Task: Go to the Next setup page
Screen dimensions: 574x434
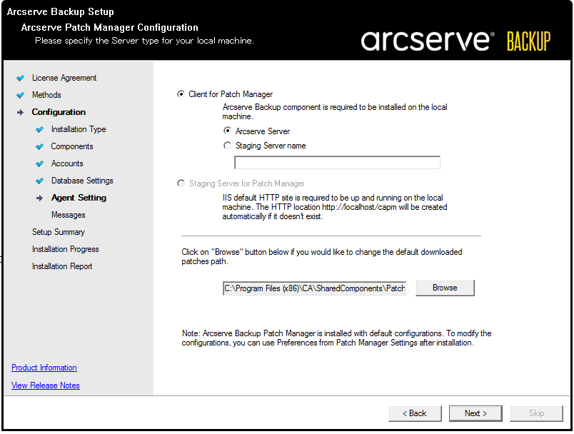Action: pyautogui.click(x=475, y=413)
